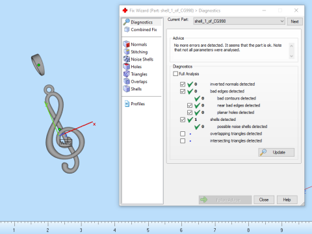
Task: Click the Diagnostics magnifier icon
Action: 126,22
